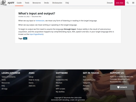Open FAQ link in footer

3,86
